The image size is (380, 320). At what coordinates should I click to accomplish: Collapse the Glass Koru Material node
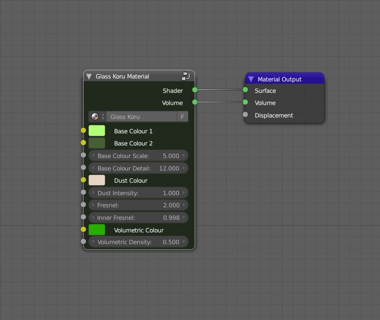pos(88,76)
